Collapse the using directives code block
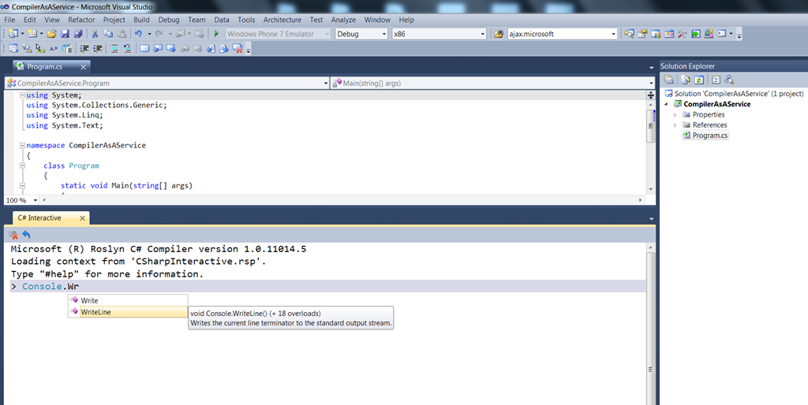 [22, 95]
